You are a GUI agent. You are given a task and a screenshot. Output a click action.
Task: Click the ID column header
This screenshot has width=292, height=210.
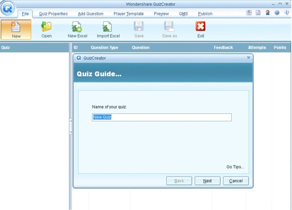(x=76, y=47)
